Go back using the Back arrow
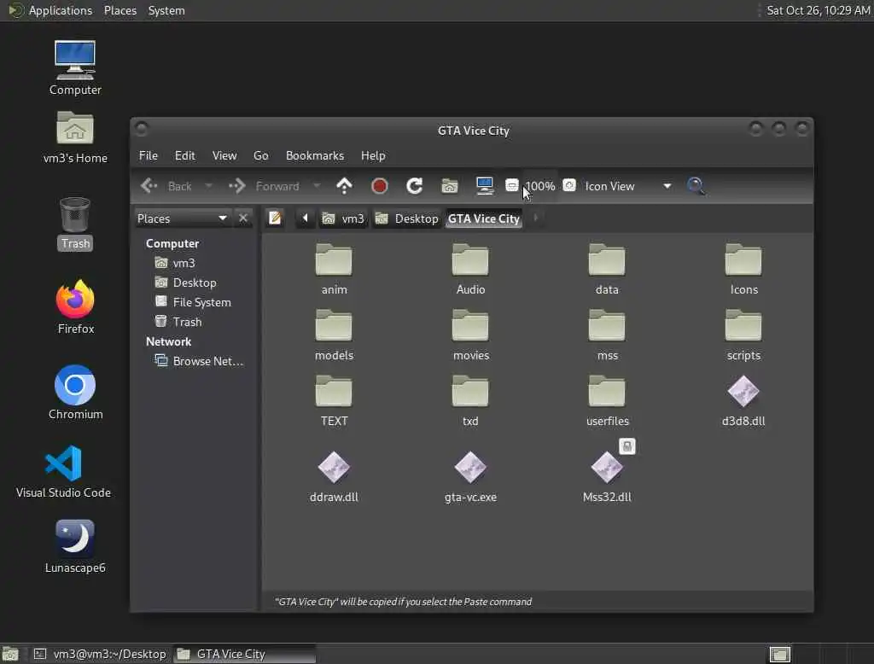 pyautogui.click(x=166, y=186)
